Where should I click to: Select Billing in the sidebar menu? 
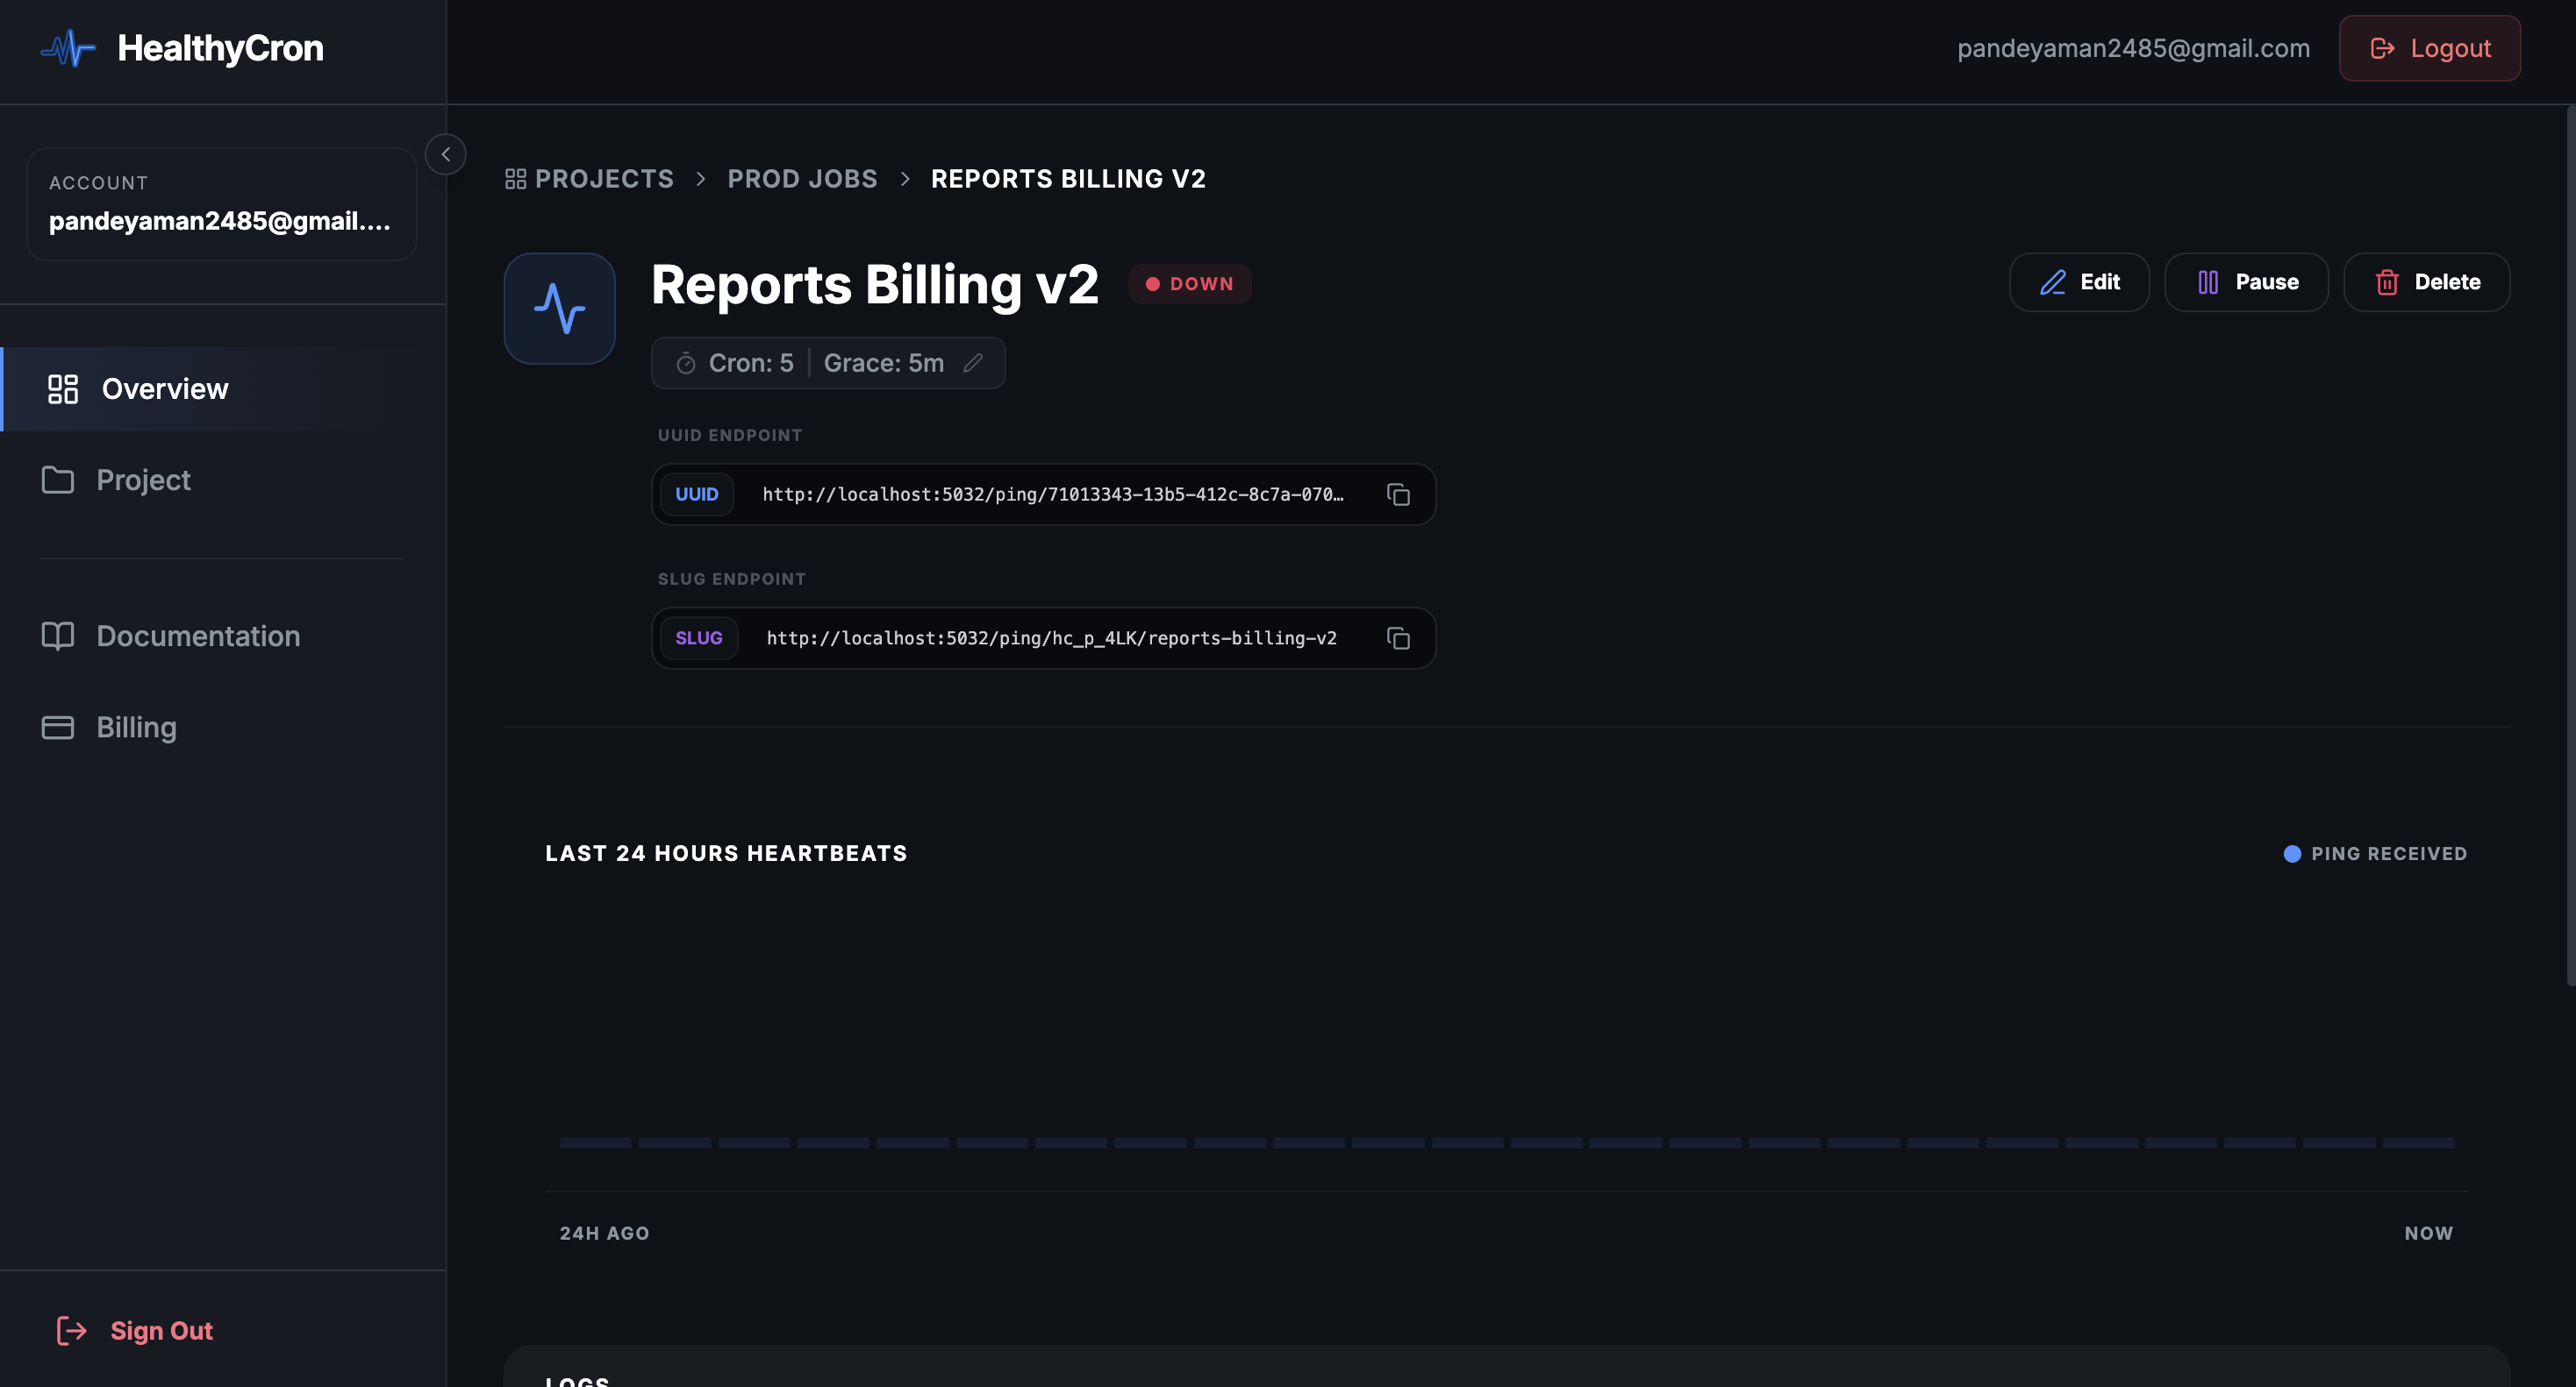(x=135, y=727)
